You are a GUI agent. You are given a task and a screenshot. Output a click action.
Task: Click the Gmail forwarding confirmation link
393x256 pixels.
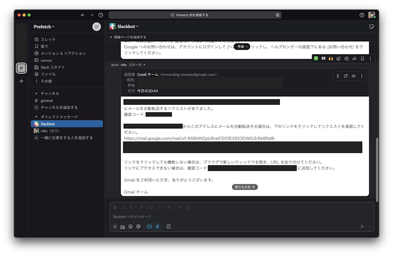(x=200, y=139)
